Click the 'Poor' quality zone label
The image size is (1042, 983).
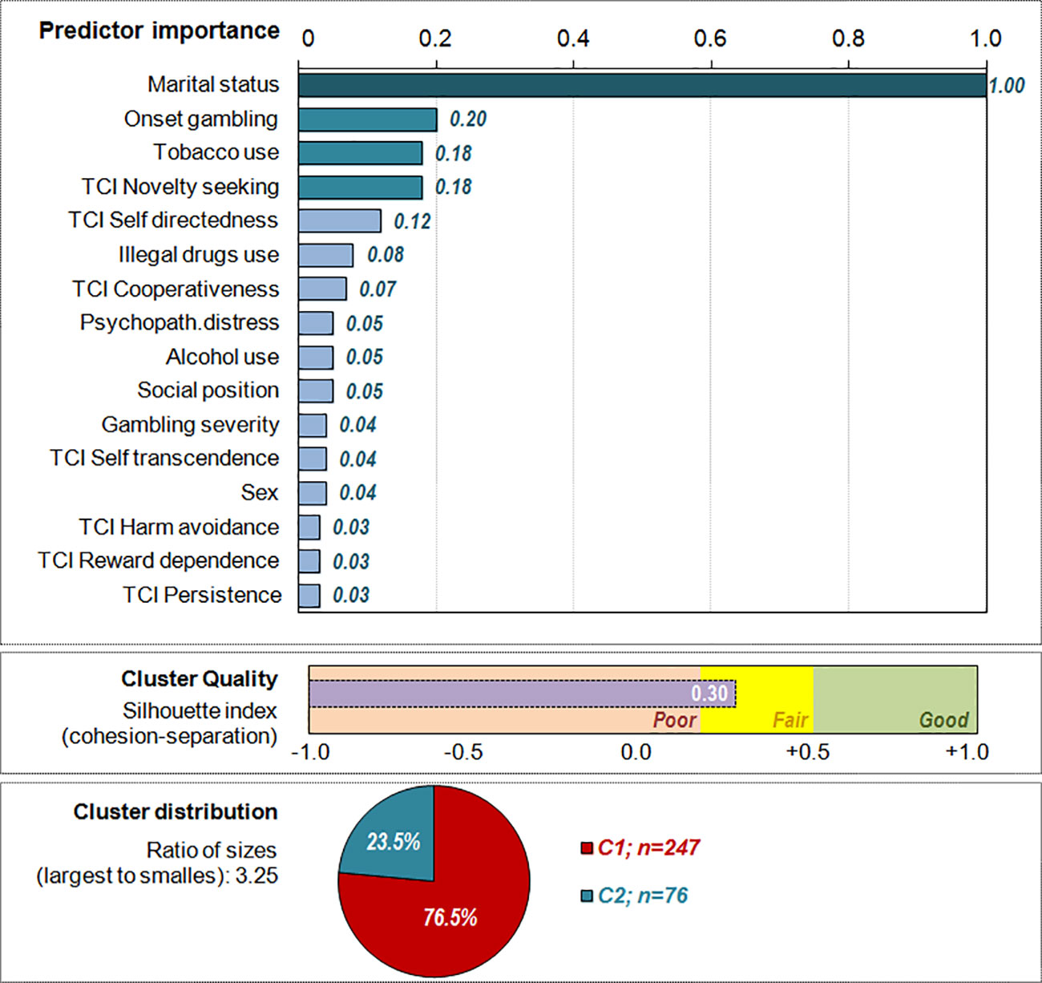click(x=675, y=720)
